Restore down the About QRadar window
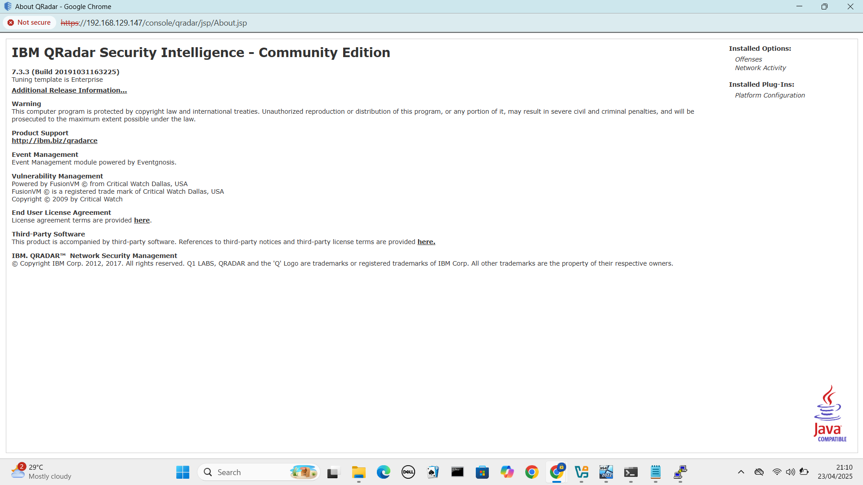Viewport: 863px width, 485px height. click(x=824, y=6)
